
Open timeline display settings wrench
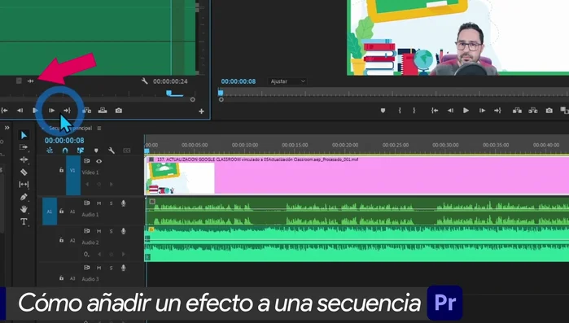coord(112,151)
